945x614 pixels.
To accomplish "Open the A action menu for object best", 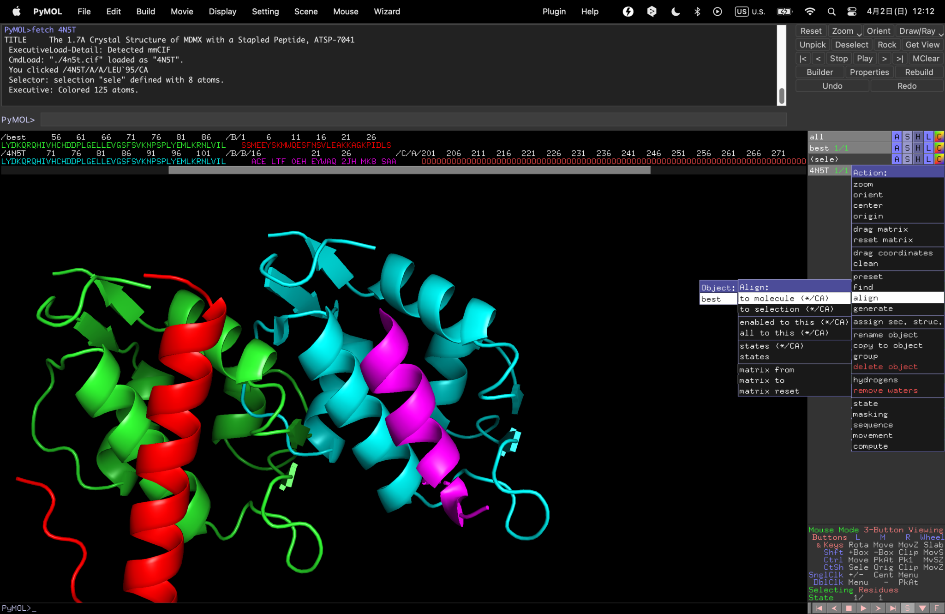I will (x=896, y=148).
